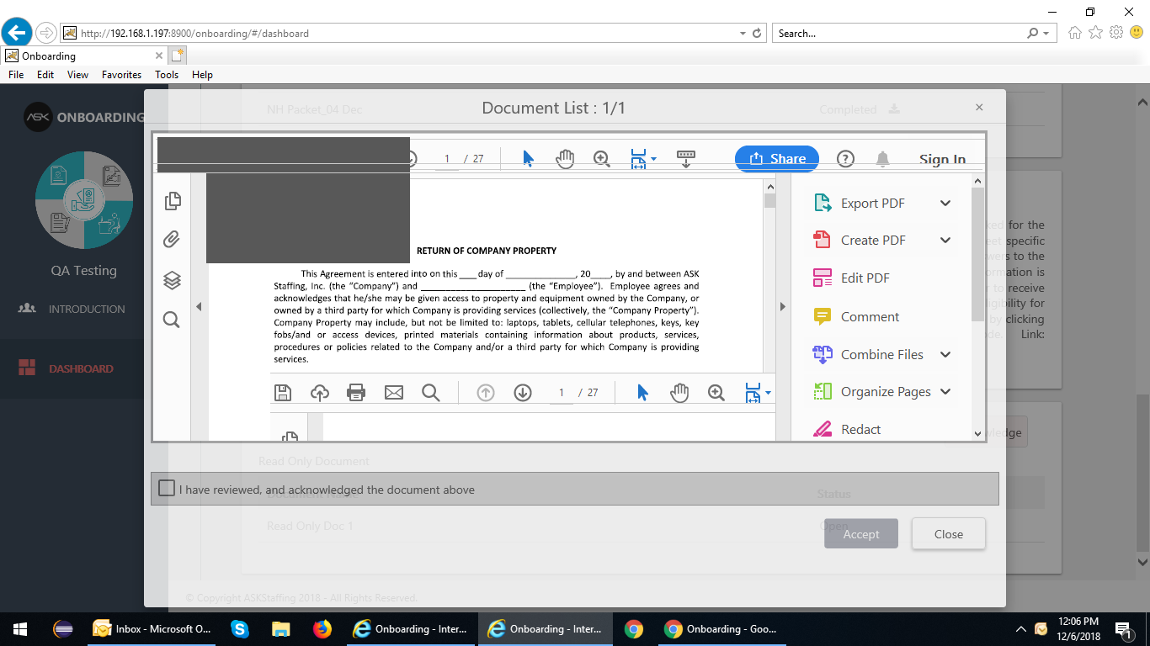Click the read mode keyboard icon in upper toolbar
The width and height of the screenshot is (1150, 646).
[x=686, y=159]
